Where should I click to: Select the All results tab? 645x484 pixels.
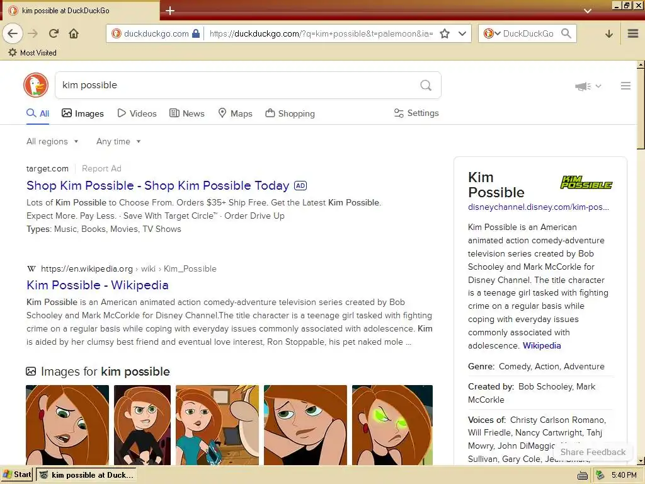click(38, 113)
